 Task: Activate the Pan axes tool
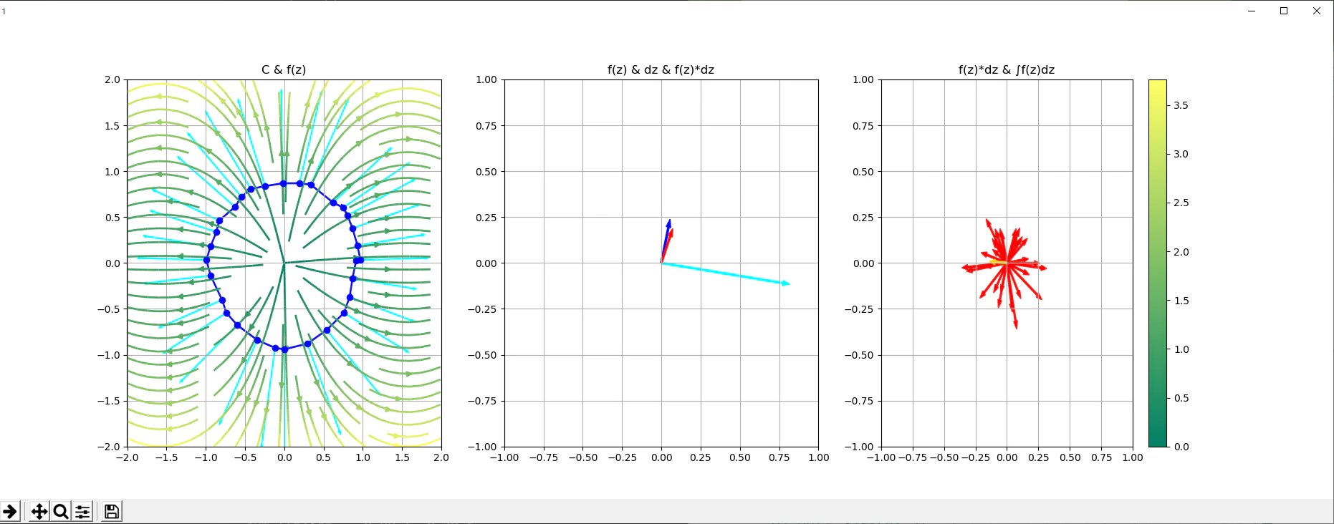pos(39,511)
